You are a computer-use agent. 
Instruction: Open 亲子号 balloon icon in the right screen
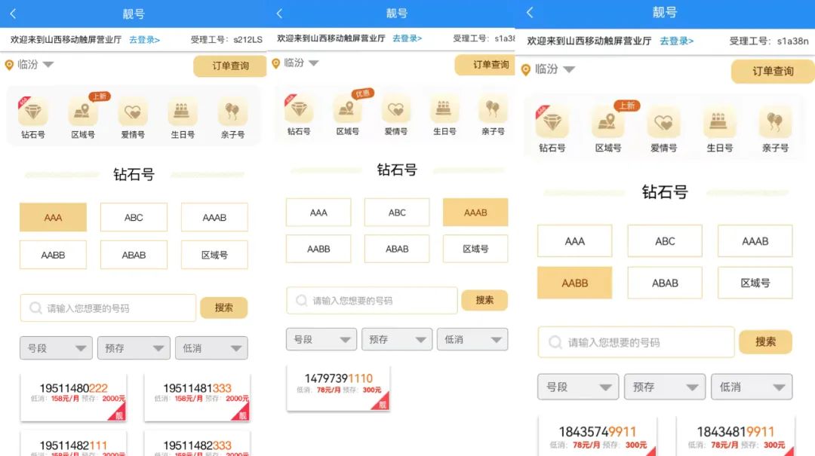click(x=775, y=123)
